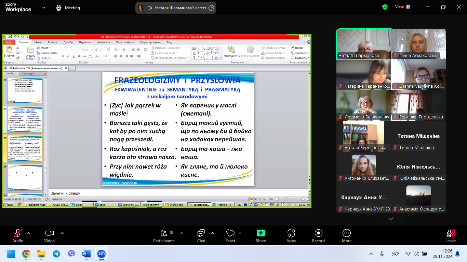Click the Экспресс-стили icon
The image size is (467, 262).
[250, 50]
